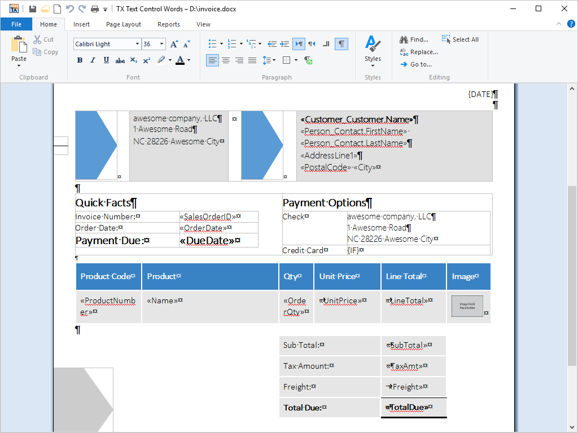Screen dimensions: 578x433
Task: Apply subscript formatting
Action: (133, 60)
